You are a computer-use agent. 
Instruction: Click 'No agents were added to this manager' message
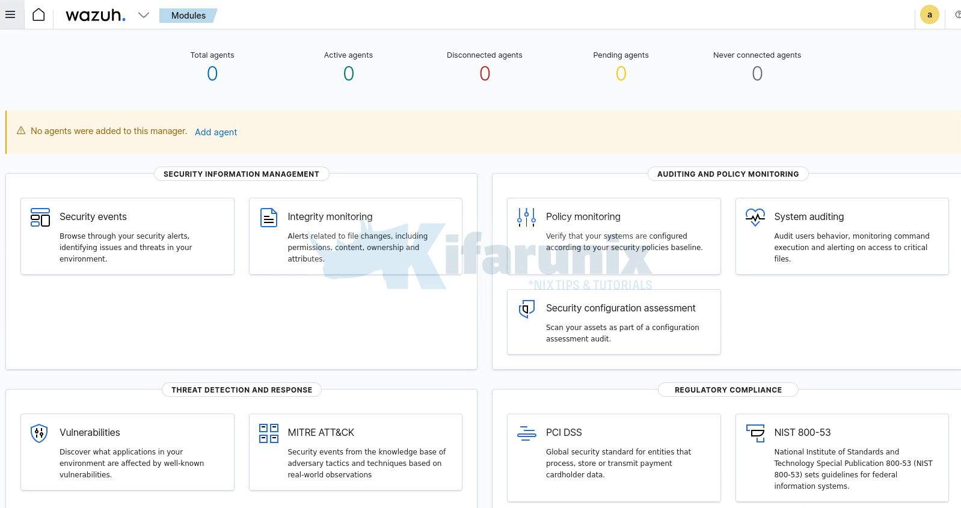pos(109,131)
